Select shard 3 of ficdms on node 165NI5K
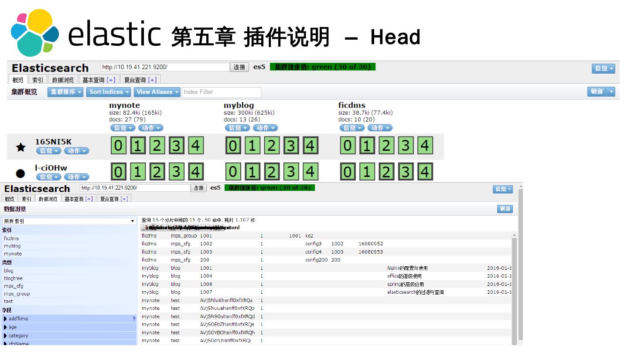The width and height of the screenshot is (628, 353). point(406,146)
